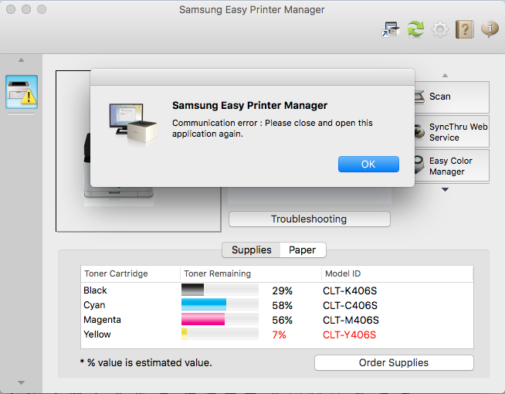Open the Help book icon
This screenshot has height=394, width=505.
click(464, 29)
